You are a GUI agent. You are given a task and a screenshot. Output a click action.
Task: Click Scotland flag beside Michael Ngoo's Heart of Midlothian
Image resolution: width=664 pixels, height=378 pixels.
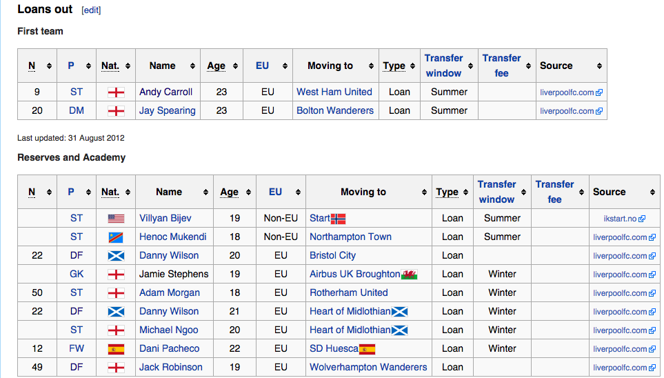pos(400,330)
